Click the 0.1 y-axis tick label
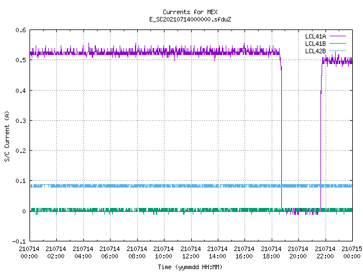 pyautogui.click(x=20, y=181)
